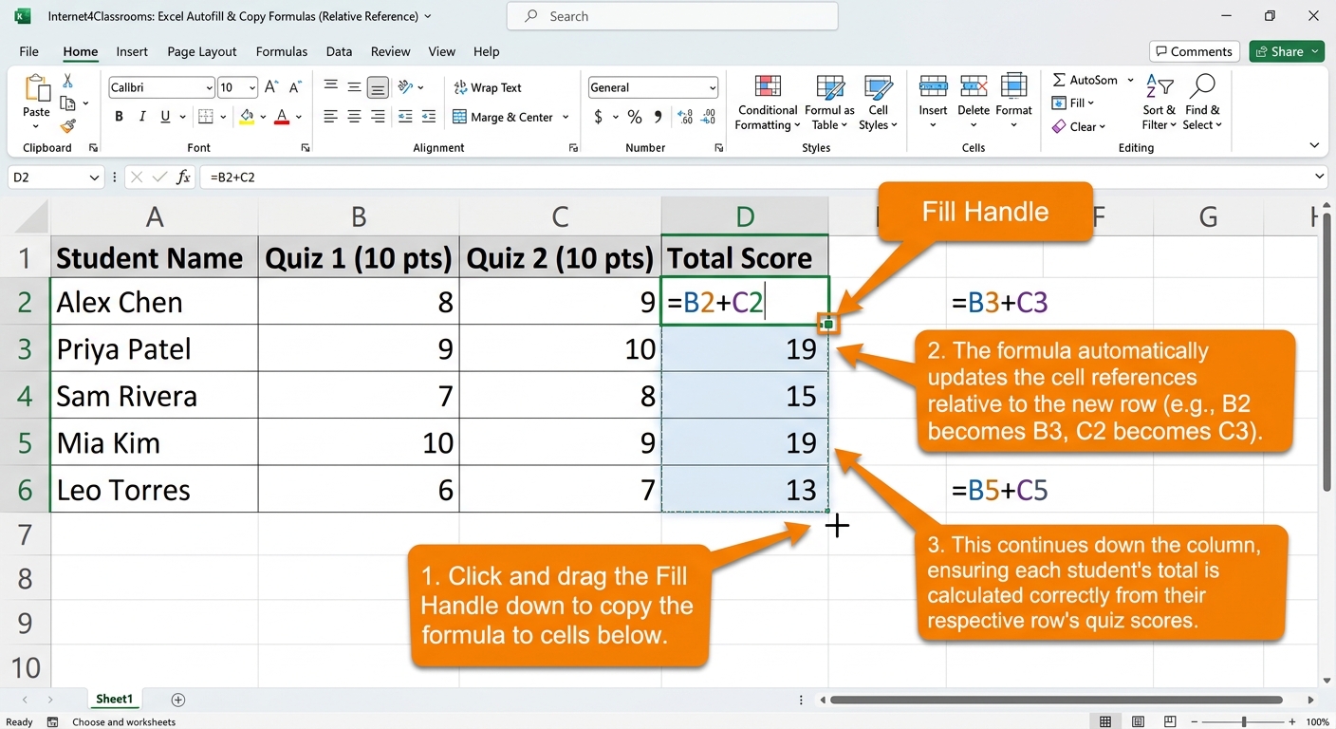Expand the Name Box dropdown for D2

[x=94, y=177]
